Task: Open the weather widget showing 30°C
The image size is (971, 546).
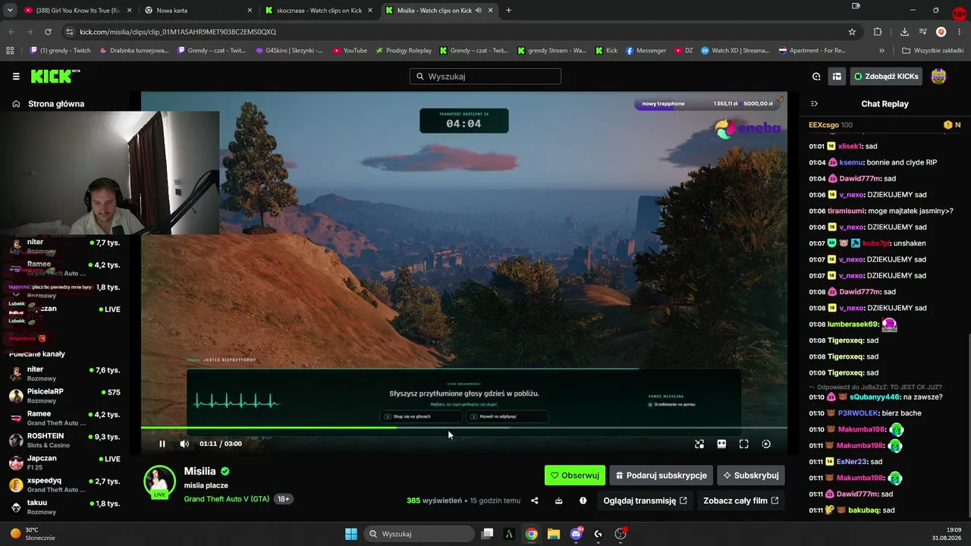Action: [33, 533]
